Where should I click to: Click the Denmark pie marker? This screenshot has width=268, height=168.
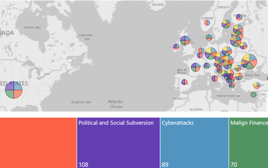209,37
